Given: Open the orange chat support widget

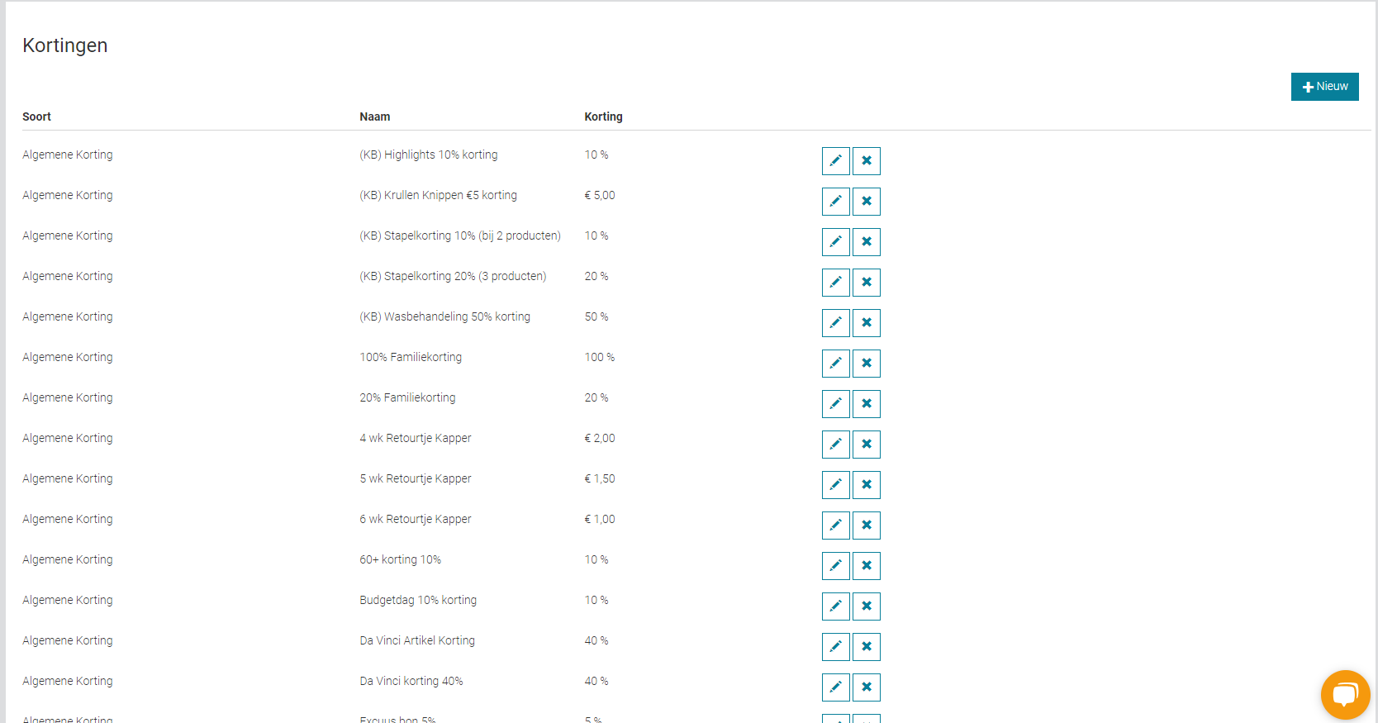Looking at the screenshot, I should [x=1345, y=694].
